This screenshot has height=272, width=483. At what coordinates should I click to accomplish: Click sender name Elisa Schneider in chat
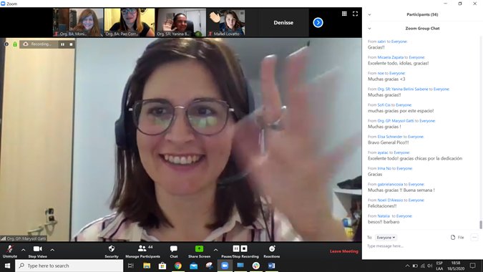390,137
